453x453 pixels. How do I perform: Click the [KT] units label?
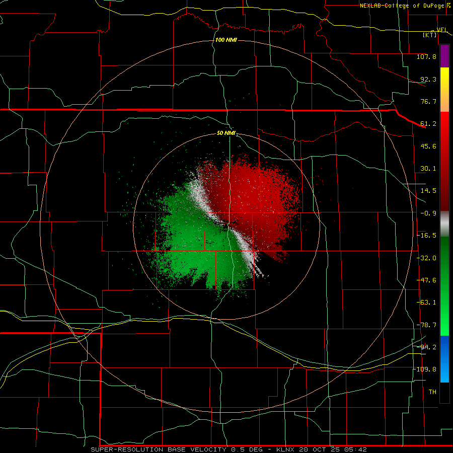pos(429,35)
